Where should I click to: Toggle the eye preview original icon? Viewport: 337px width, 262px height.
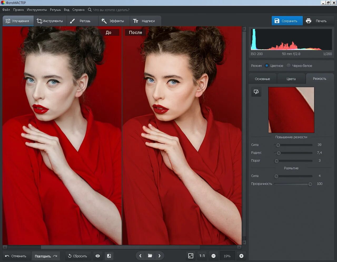[x=98, y=256]
